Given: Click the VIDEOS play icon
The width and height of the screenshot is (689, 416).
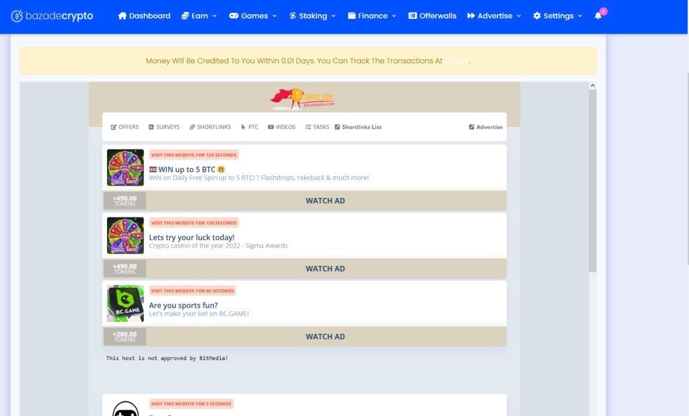Looking at the screenshot, I should (x=270, y=127).
